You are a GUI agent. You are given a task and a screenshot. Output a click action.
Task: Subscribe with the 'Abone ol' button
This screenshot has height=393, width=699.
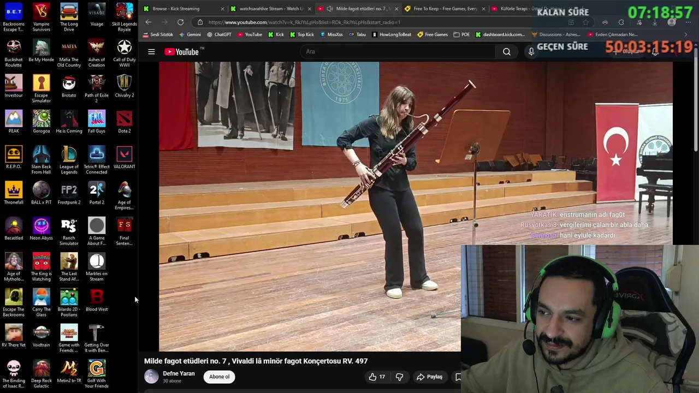point(220,377)
